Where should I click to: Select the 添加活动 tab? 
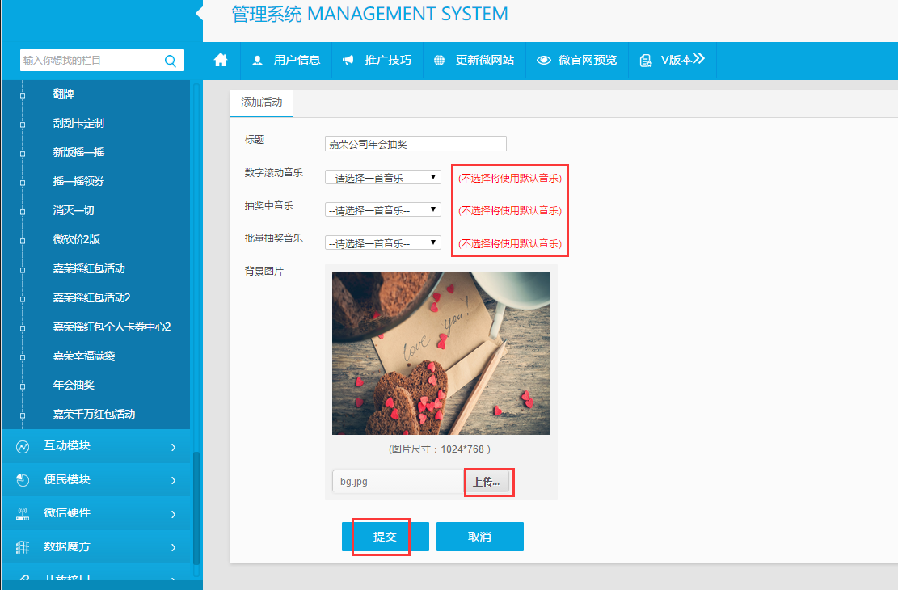coord(262,103)
